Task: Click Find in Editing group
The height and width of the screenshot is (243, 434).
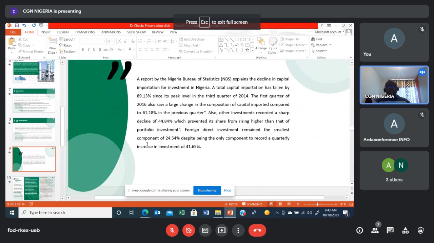Action: coord(316,39)
